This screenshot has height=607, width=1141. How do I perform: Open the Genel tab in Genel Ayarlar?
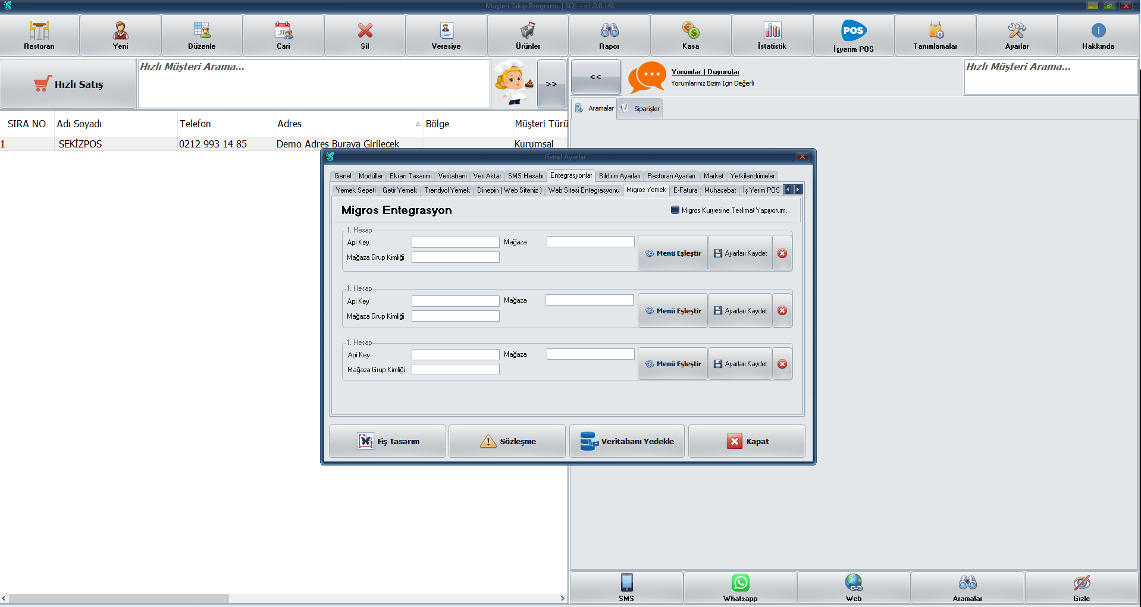343,176
